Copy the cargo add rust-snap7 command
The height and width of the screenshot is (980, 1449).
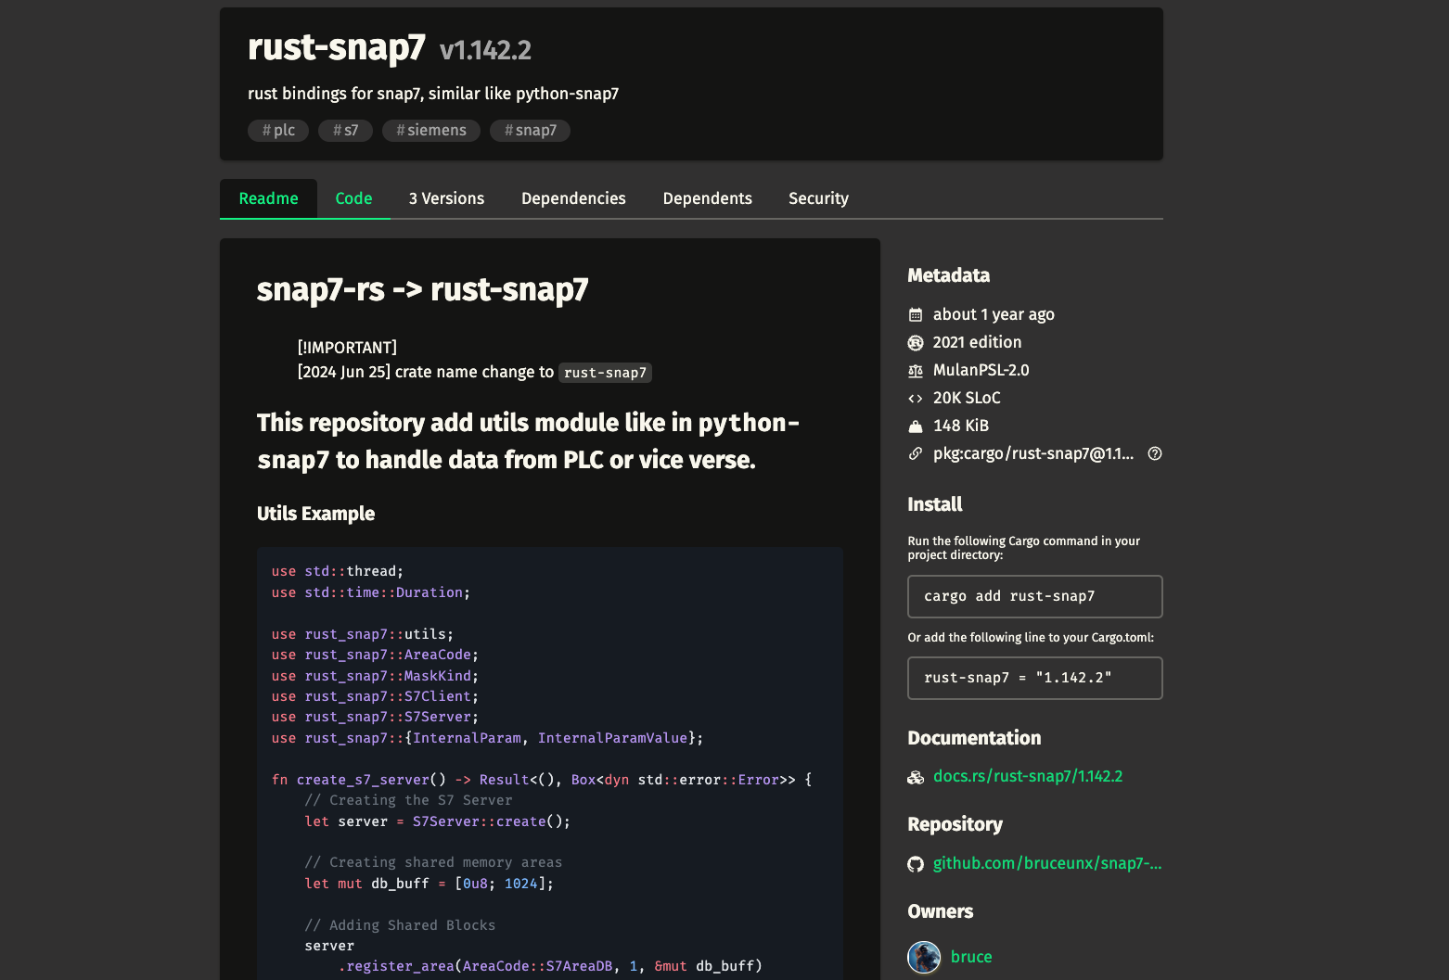(x=1035, y=596)
